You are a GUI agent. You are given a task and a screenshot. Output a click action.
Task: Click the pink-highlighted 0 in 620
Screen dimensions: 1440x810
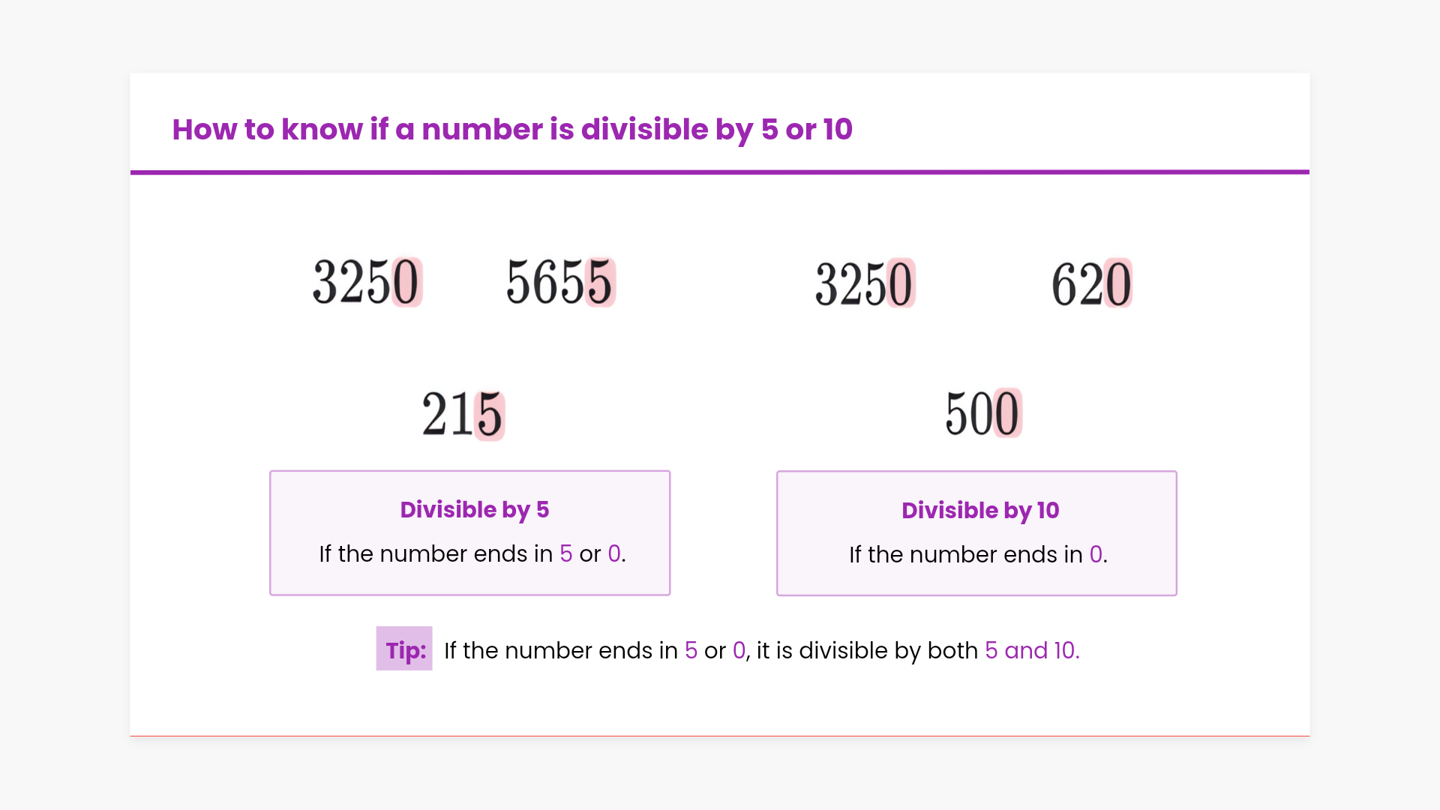tap(1117, 284)
